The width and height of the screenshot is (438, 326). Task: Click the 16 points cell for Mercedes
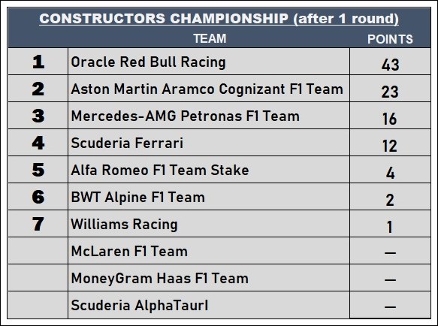pyautogui.click(x=390, y=116)
